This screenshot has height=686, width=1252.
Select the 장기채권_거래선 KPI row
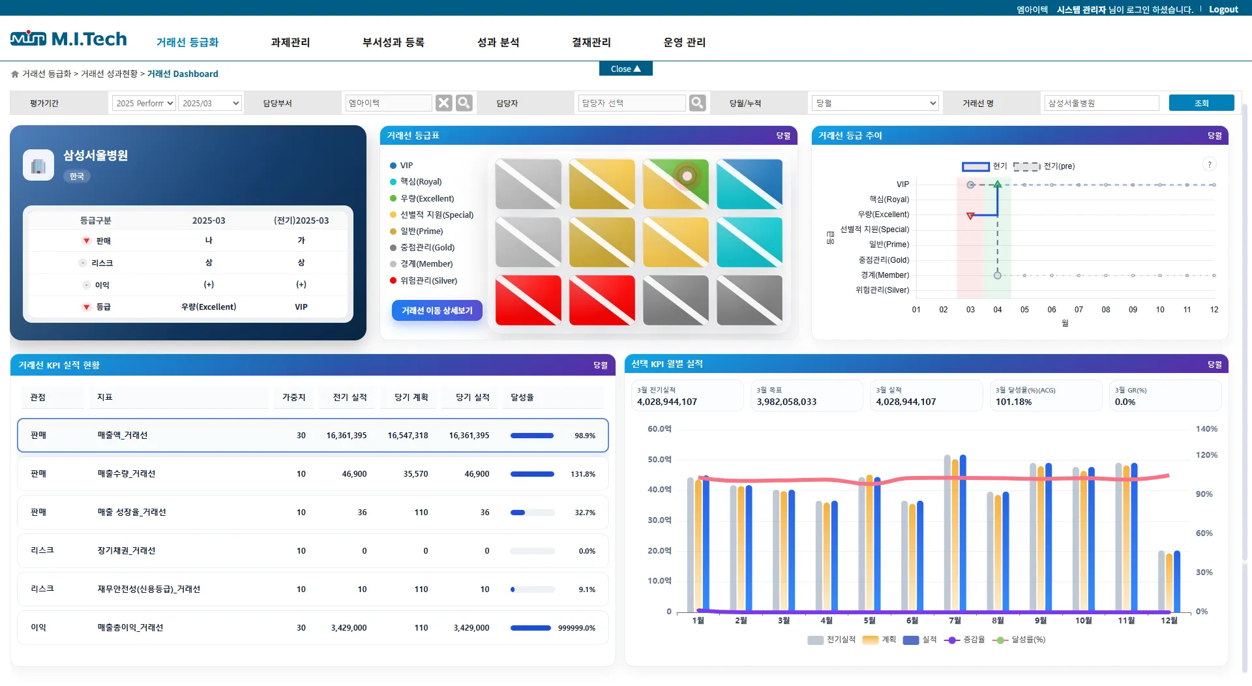[312, 551]
